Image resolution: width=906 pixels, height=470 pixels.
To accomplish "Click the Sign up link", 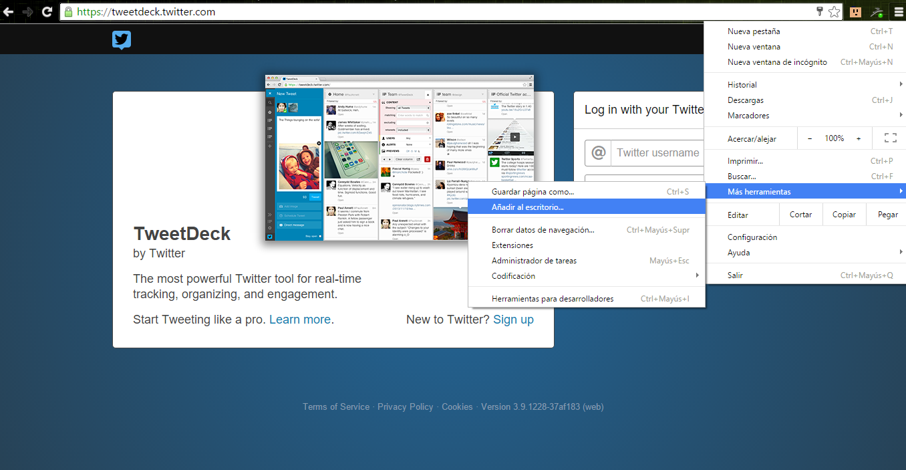I will pyautogui.click(x=513, y=320).
